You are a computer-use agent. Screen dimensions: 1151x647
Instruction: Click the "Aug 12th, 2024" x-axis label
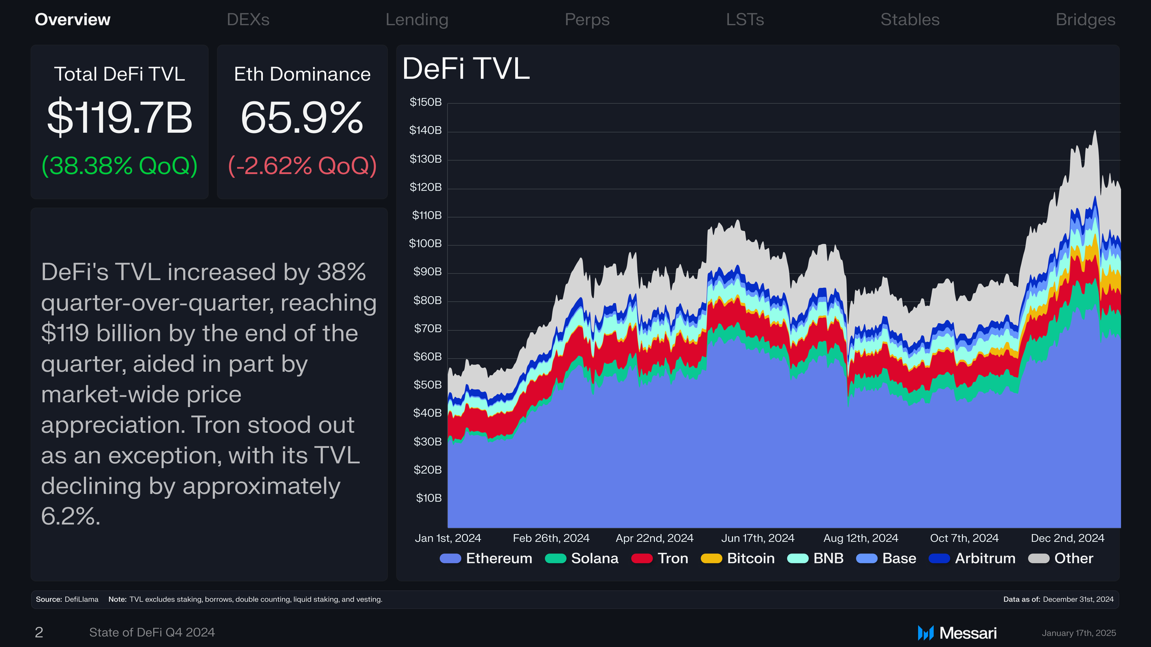[x=861, y=538]
